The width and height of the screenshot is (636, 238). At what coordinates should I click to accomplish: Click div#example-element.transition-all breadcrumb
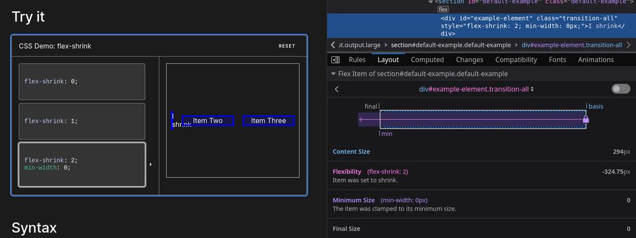pos(572,45)
